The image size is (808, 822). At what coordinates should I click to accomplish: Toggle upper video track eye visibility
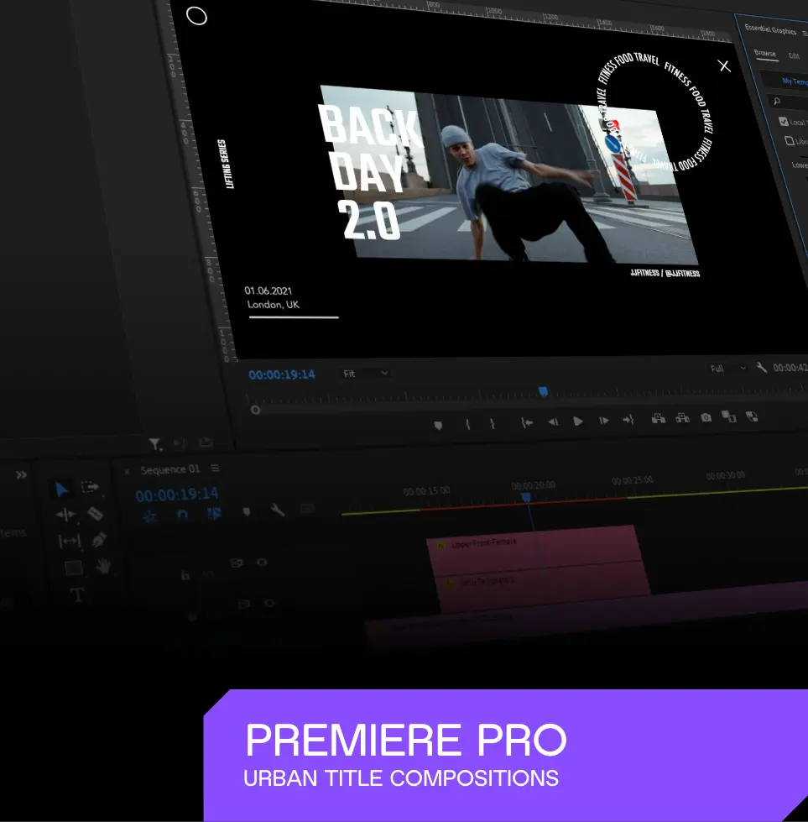tap(262, 562)
